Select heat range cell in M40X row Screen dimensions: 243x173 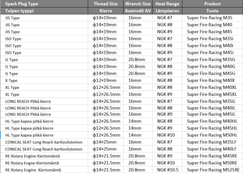click(x=167, y=80)
